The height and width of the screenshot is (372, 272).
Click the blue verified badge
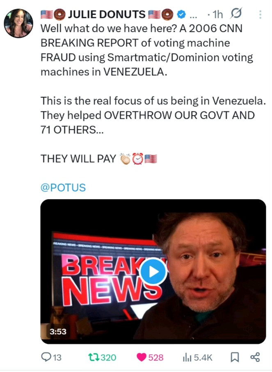(x=181, y=15)
